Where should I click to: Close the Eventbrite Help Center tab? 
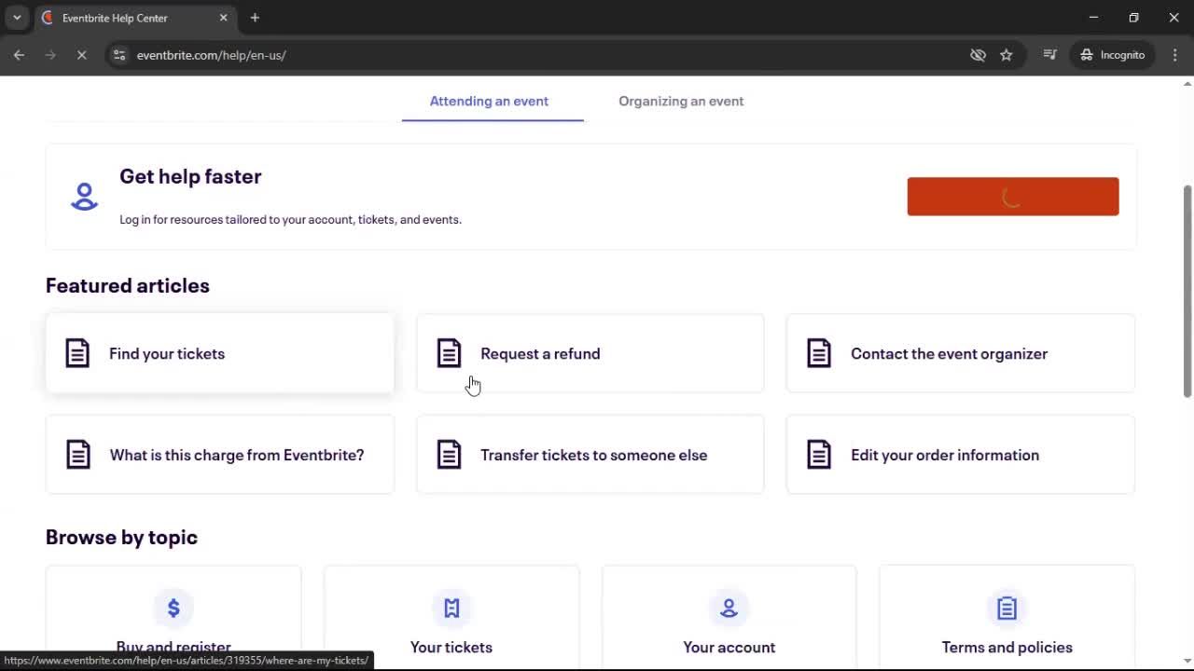click(223, 18)
